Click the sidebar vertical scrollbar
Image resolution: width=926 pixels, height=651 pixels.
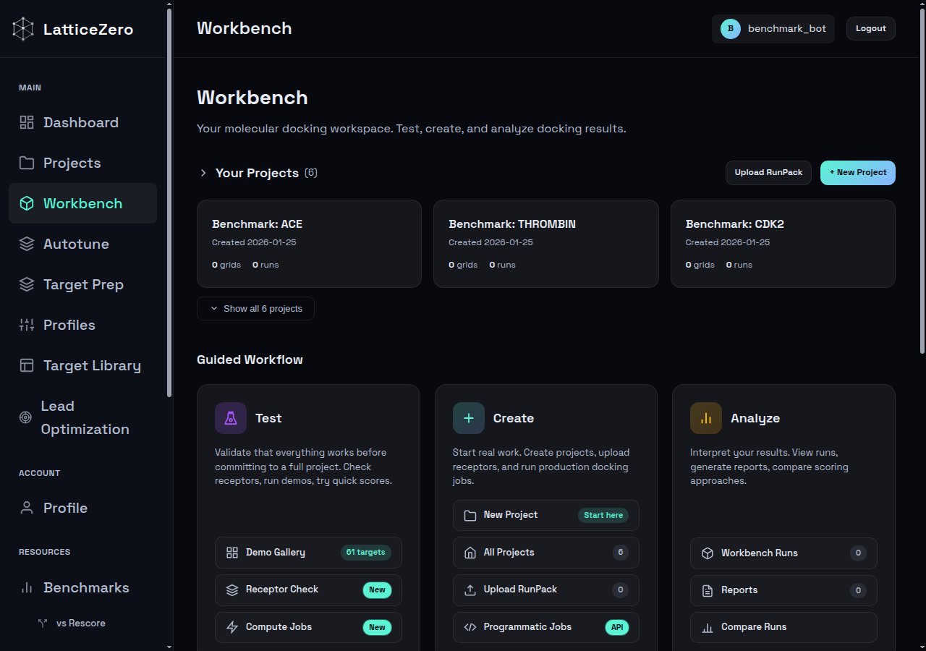coord(169,203)
